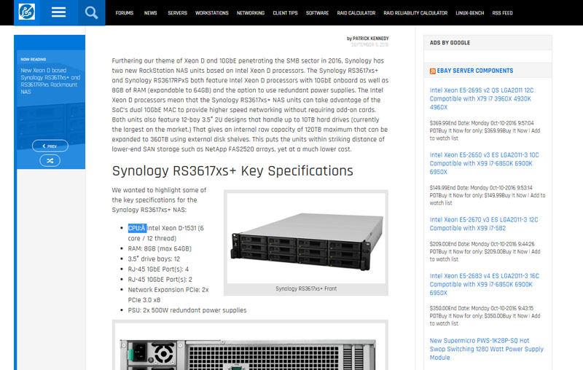Open the Intel Xeon E5-2670 v3 listing

coord(484,224)
